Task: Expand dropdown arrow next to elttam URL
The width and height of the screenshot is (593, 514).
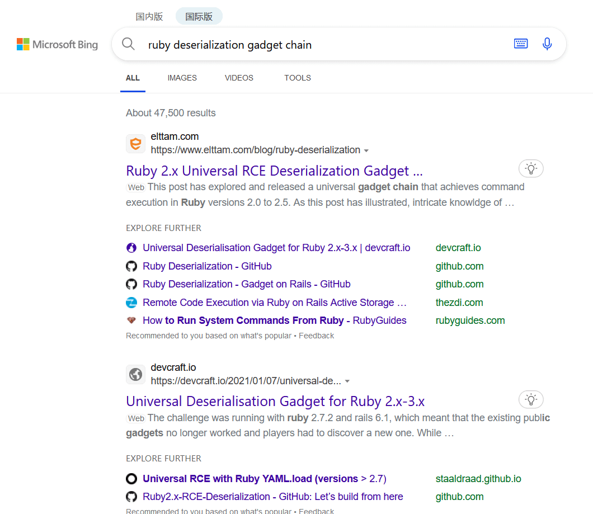Action: (x=366, y=151)
